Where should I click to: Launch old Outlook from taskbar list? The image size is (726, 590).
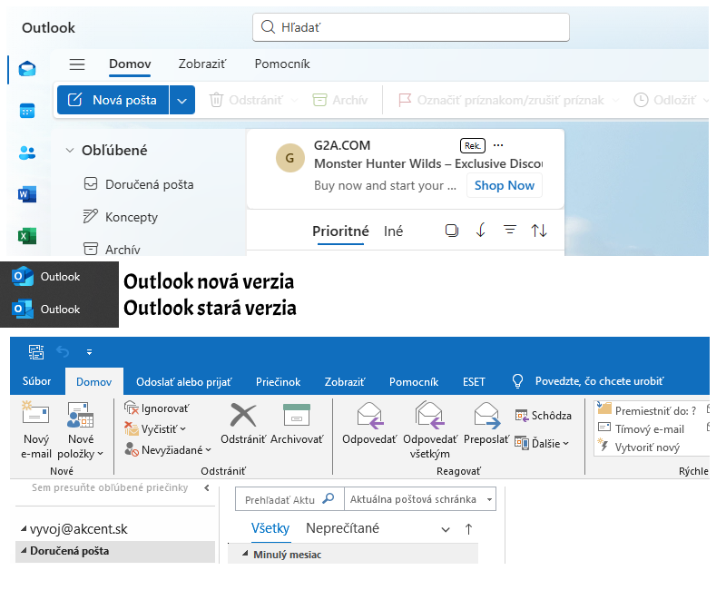[59, 309]
